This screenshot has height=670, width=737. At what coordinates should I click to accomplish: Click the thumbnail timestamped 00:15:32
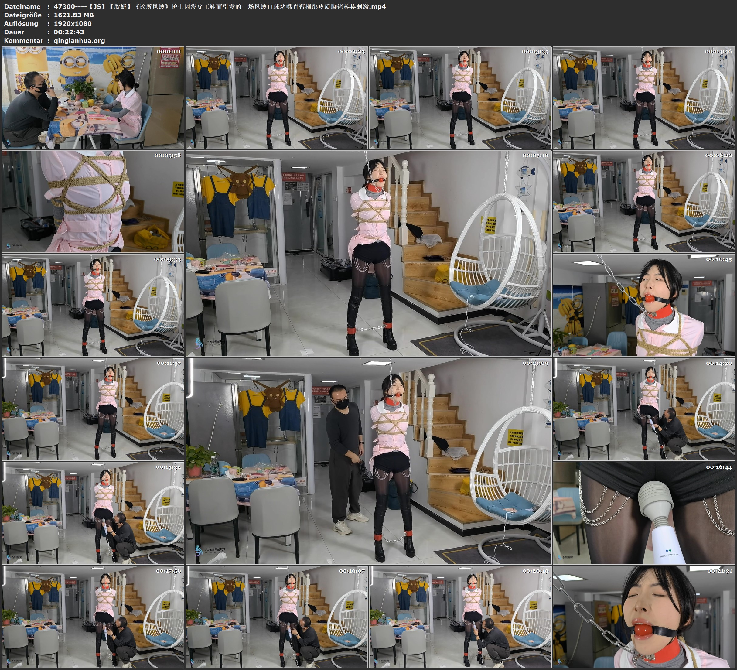point(93,513)
